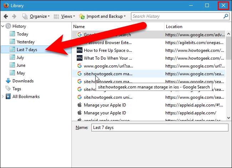Click Google icon of 'site:howtogeek.com uni...' row
Screen dimensions: 232x168
80,97
